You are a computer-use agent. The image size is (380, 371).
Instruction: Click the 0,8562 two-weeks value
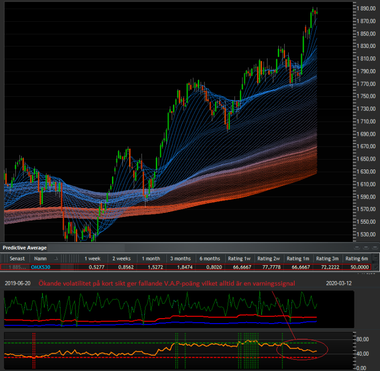(126, 267)
